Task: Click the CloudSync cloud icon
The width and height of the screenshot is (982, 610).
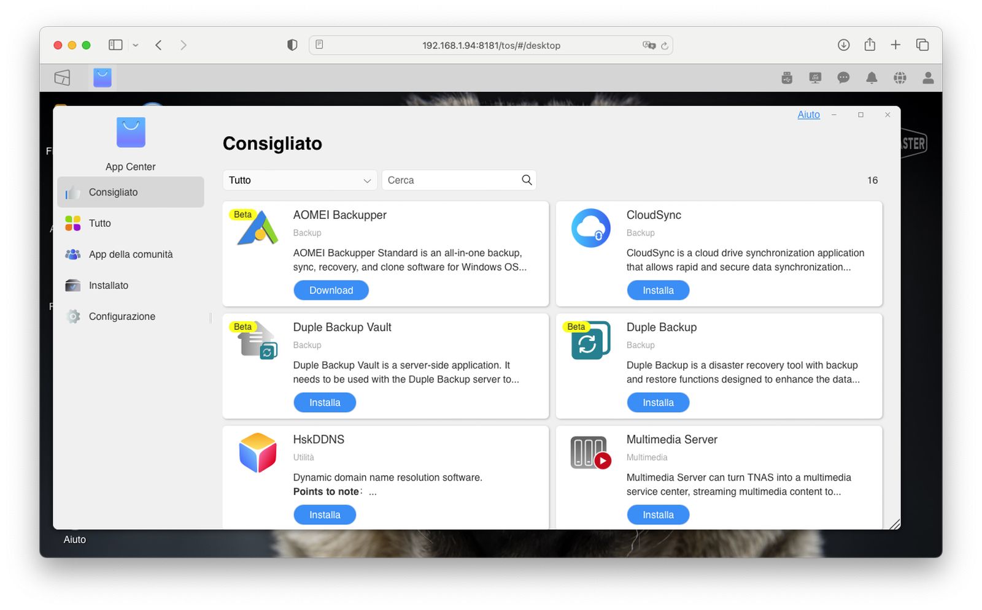Action: [x=590, y=228]
